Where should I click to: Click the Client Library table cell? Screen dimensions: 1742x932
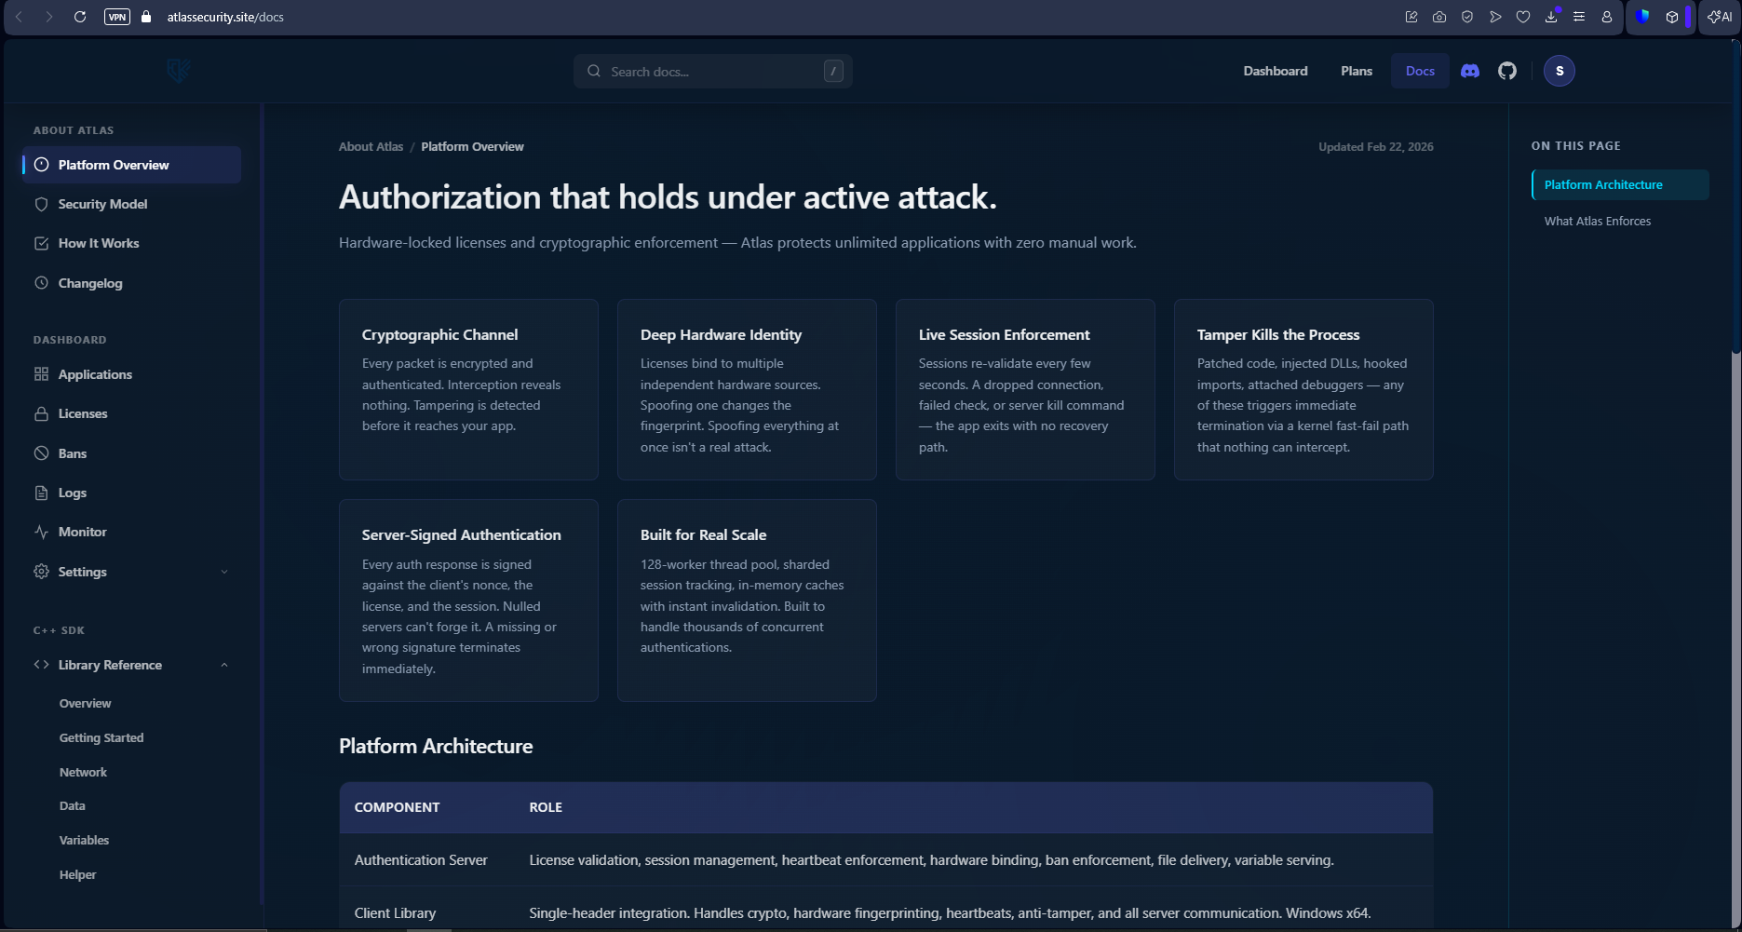click(395, 912)
